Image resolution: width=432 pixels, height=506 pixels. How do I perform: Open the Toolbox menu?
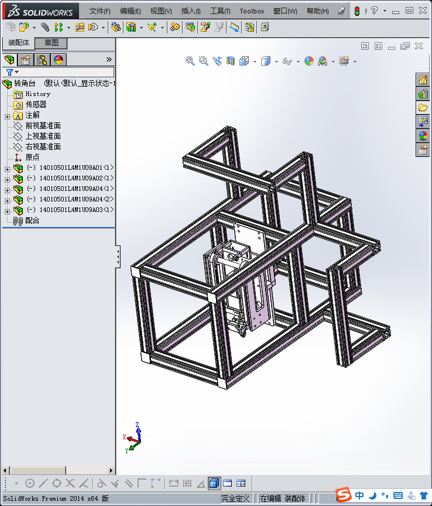(252, 11)
